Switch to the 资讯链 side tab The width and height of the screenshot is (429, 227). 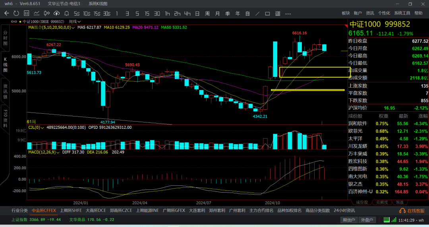pos(5,92)
